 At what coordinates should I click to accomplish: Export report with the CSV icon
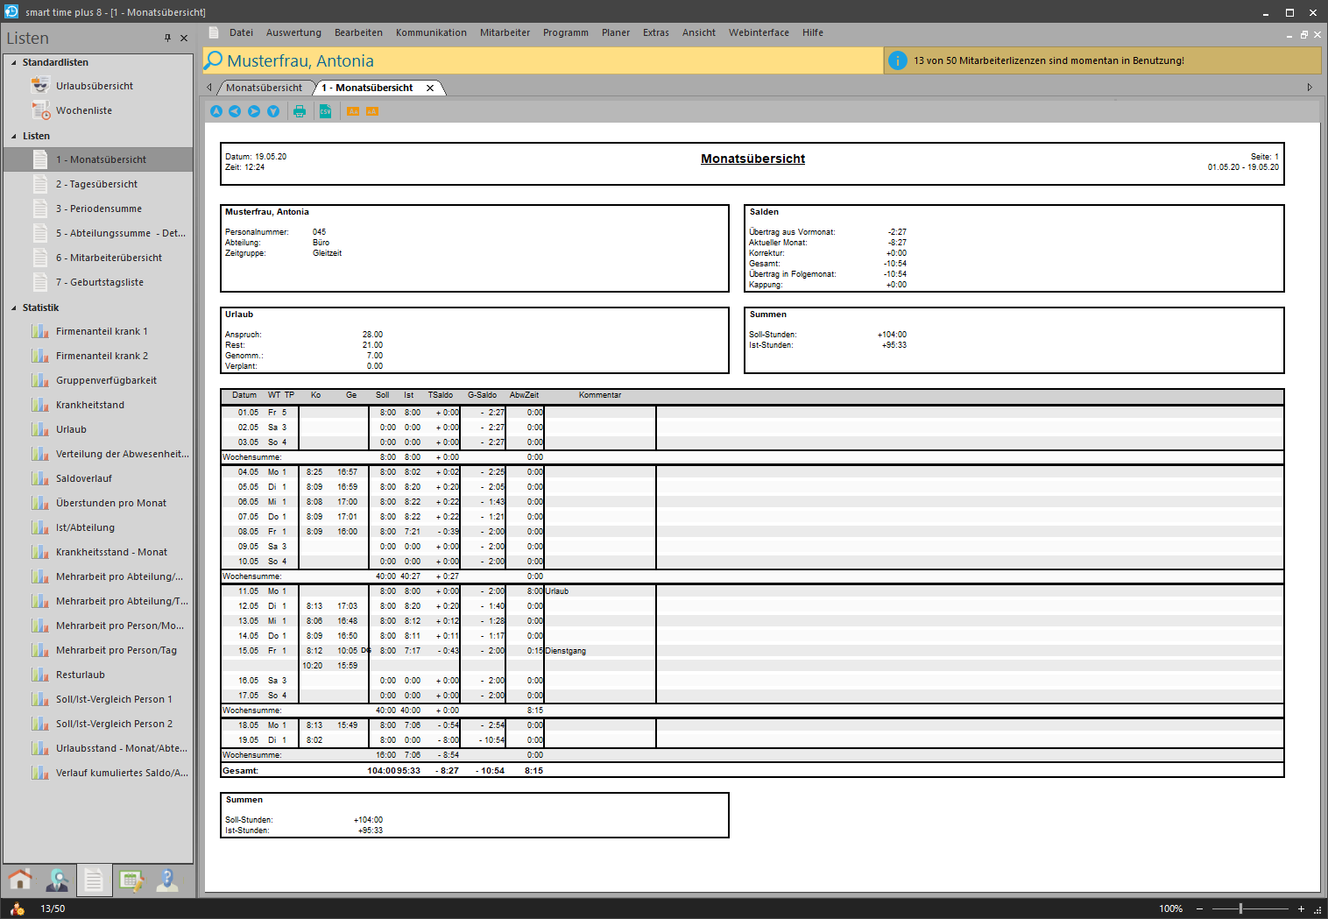(325, 111)
